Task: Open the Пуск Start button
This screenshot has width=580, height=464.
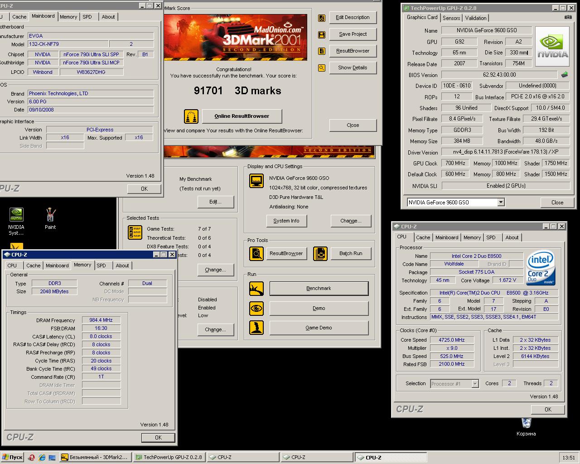Action: (12, 457)
